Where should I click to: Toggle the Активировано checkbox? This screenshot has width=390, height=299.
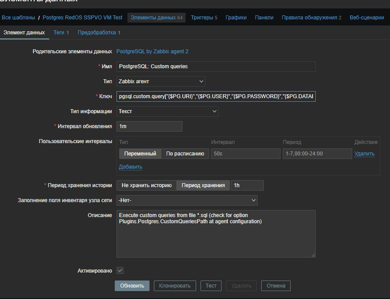(120, 270)
